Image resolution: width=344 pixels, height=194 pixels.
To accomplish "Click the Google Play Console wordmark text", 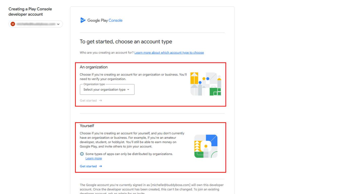I will (x=105, y=20).
